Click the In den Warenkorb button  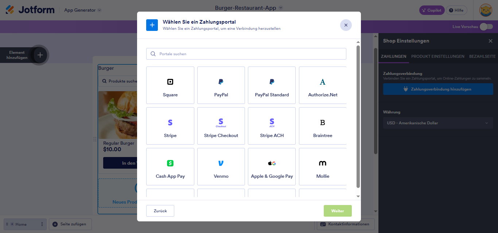tap(120, 163)
